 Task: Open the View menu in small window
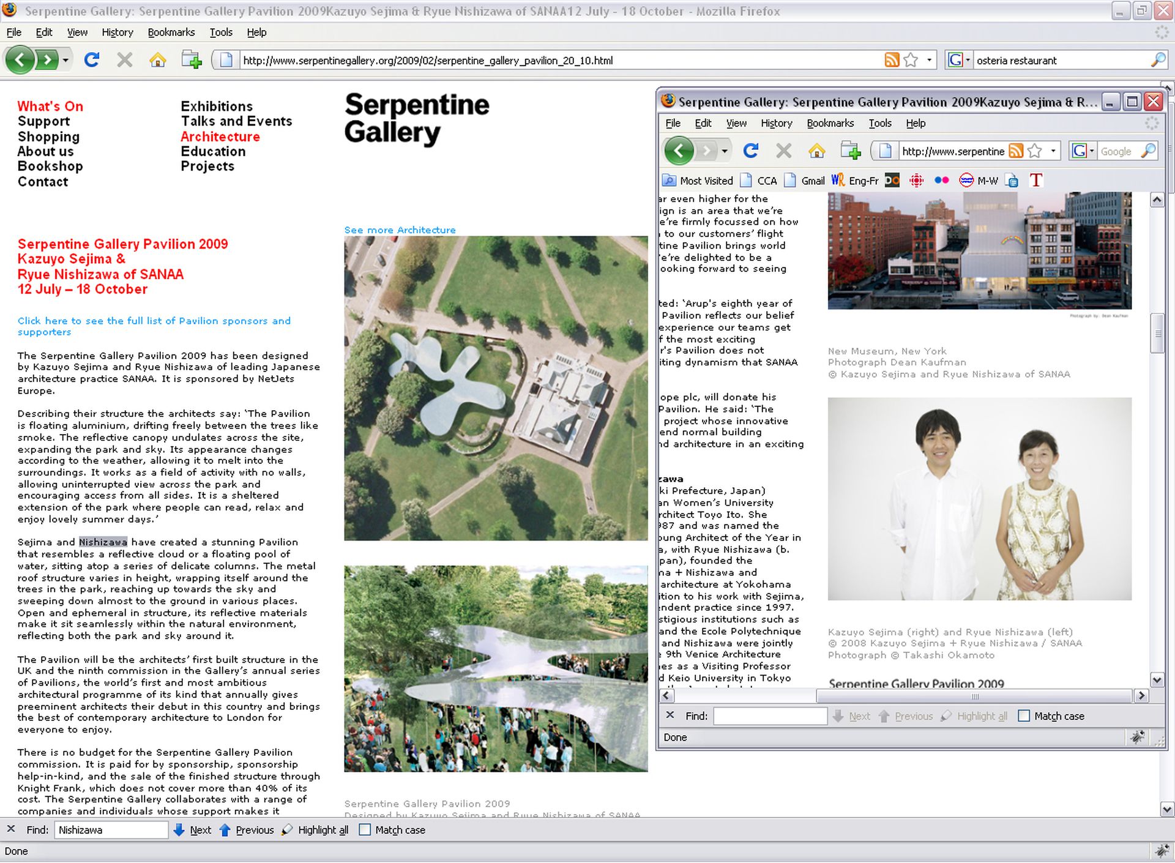[736, 123]
